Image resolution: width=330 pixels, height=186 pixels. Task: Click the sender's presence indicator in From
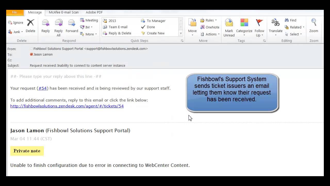click(x=31, y=49)
